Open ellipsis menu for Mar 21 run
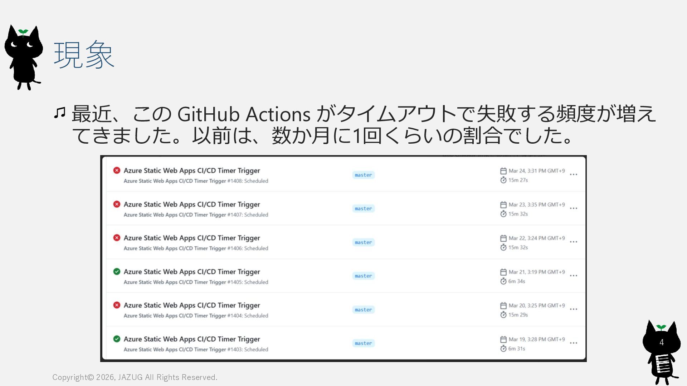This screenshot has width=687, height=386. tap(574, 276)
